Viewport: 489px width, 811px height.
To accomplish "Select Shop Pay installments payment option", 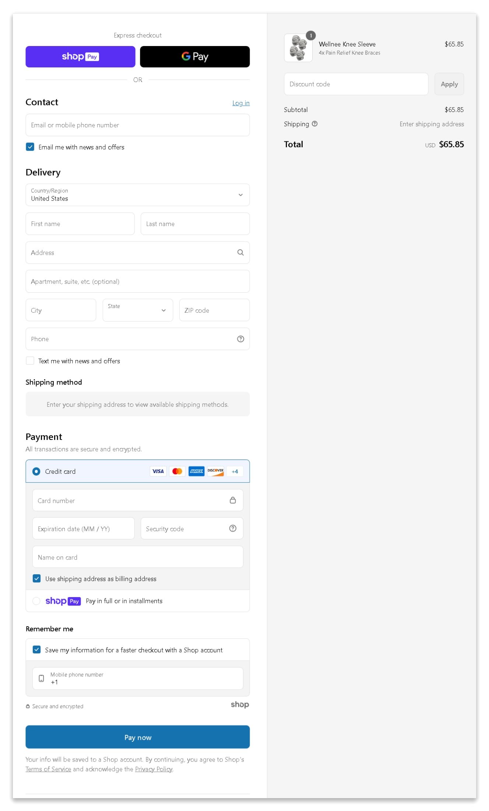I will (36, 601).
